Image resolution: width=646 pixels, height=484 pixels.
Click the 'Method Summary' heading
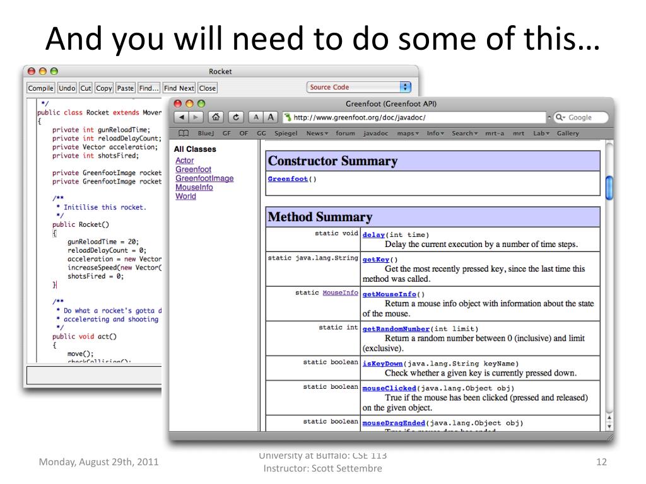pos(320,217)
